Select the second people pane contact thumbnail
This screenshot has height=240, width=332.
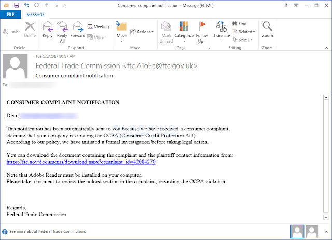pos(312,232)
